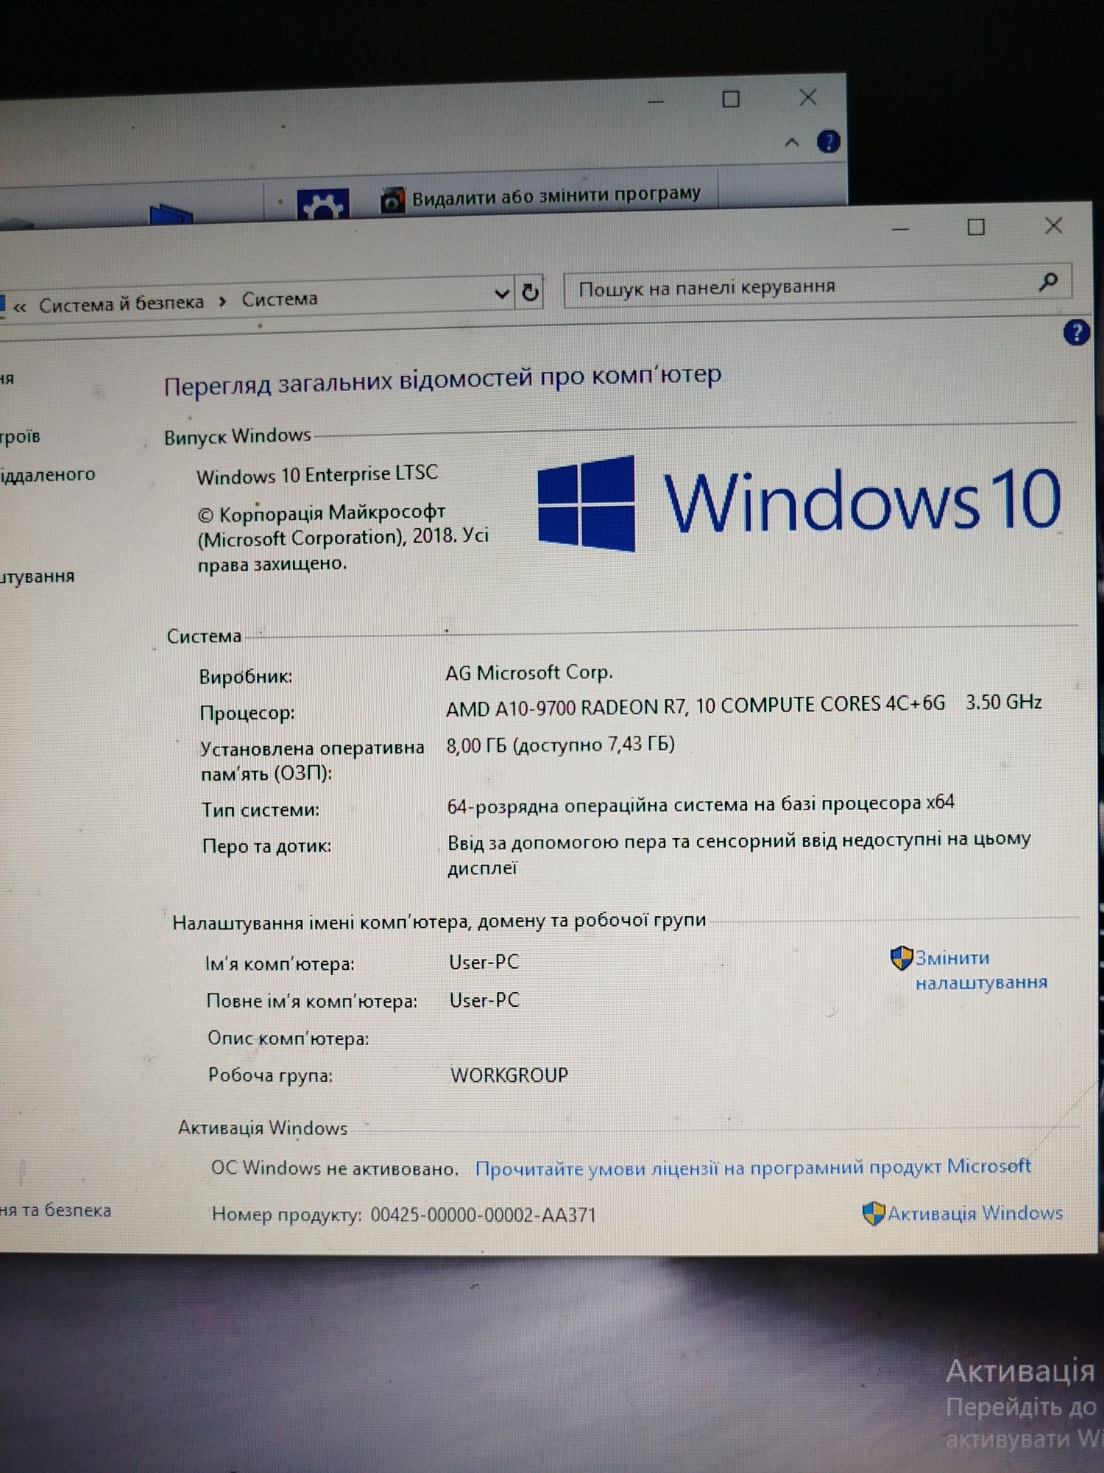Maximize the System window
The width and height of the screenshot is (1104, 1473).
click(976, 228)
